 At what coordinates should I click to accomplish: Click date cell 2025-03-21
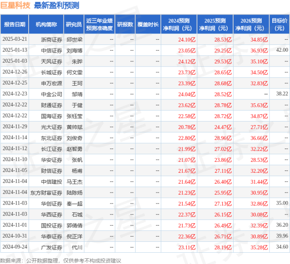[15, 39]
